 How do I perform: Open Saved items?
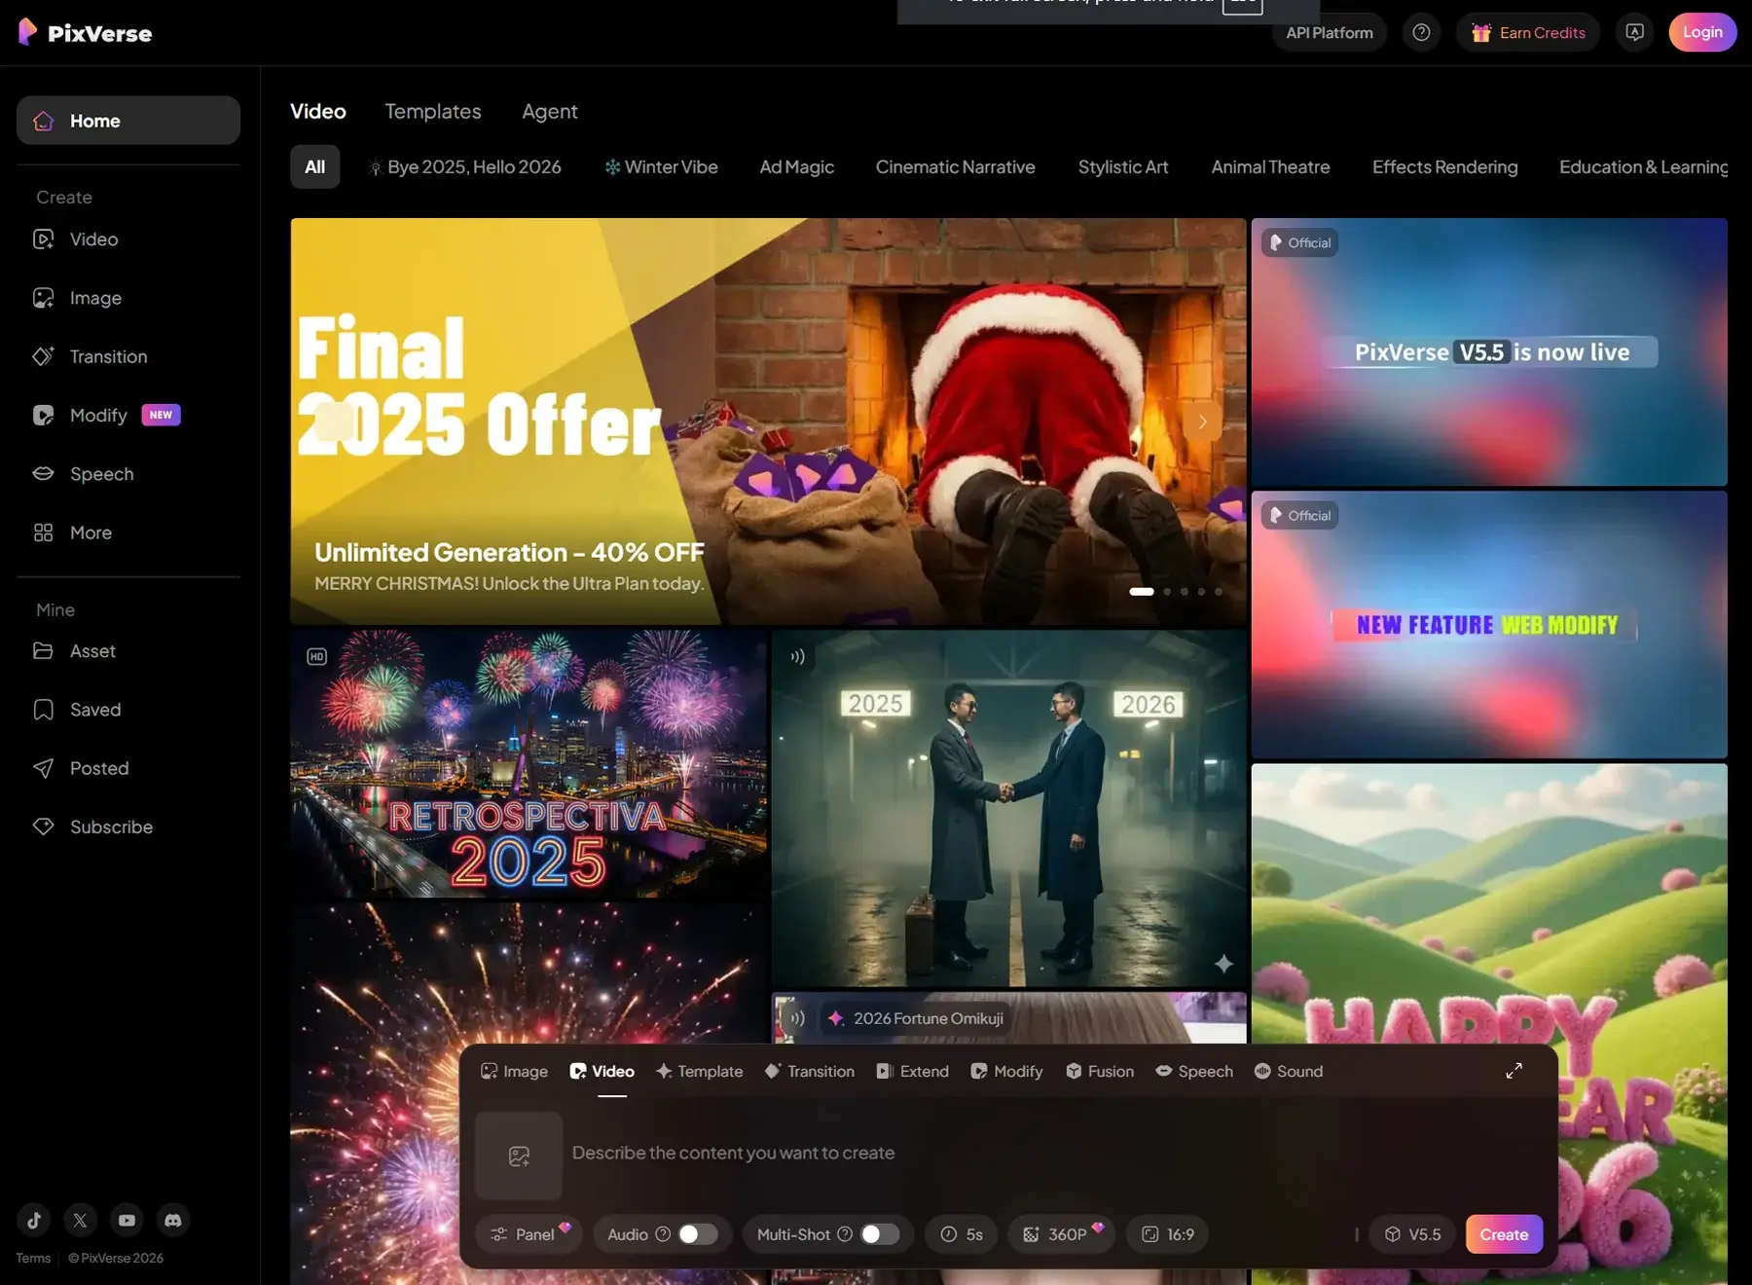pos(128,710)
